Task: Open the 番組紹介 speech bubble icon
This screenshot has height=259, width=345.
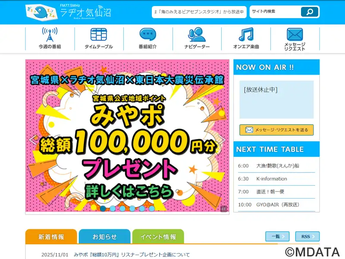Action: [x=148, y=35]
